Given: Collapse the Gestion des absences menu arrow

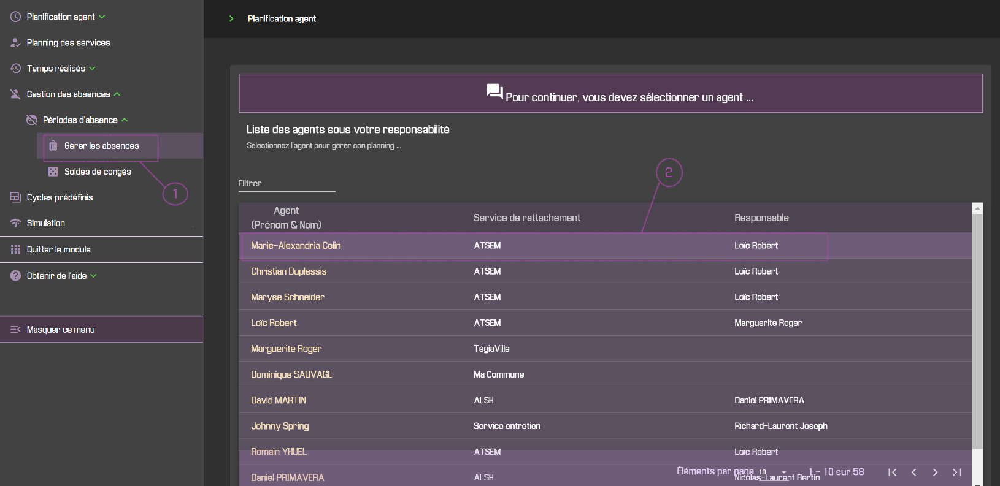Looking at the screenshot, I should (117, 94).
